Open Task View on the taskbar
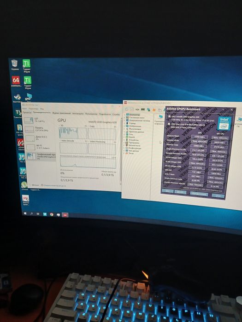242x322 pixels. 38,214
